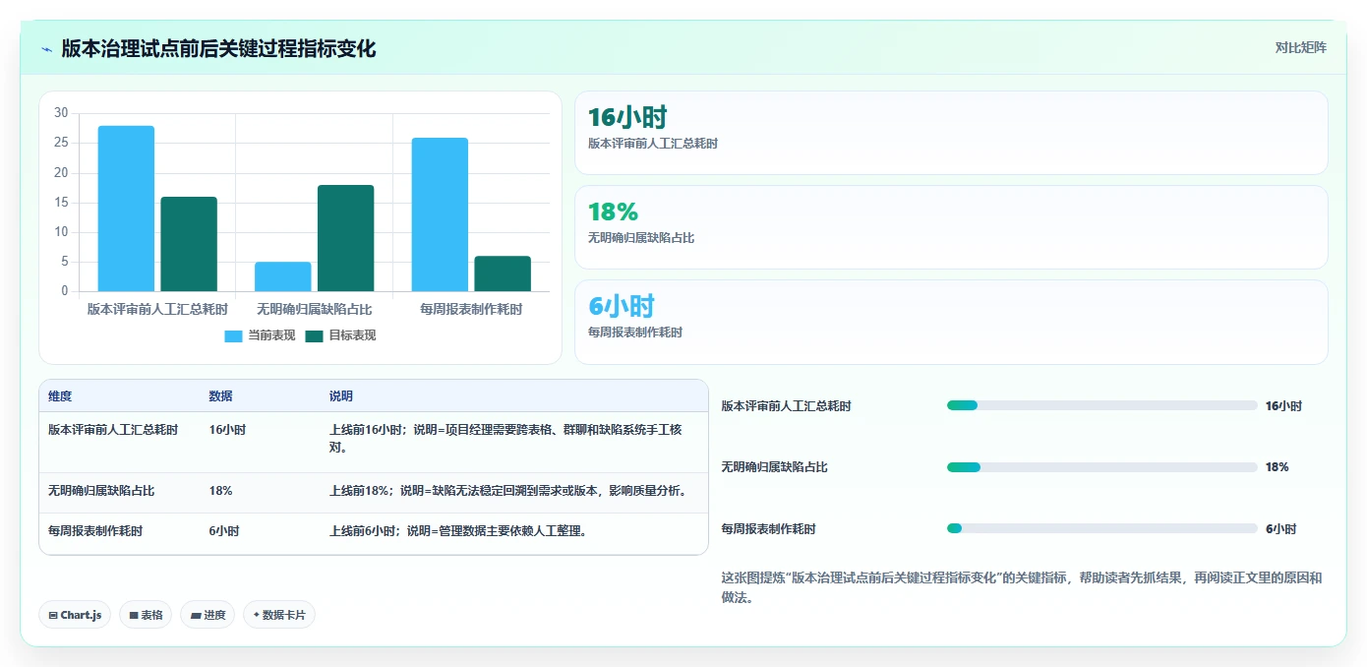Click the green bar for 每周报表制作耗时
The image size is (1367, 667).
[x=503, y=273]
